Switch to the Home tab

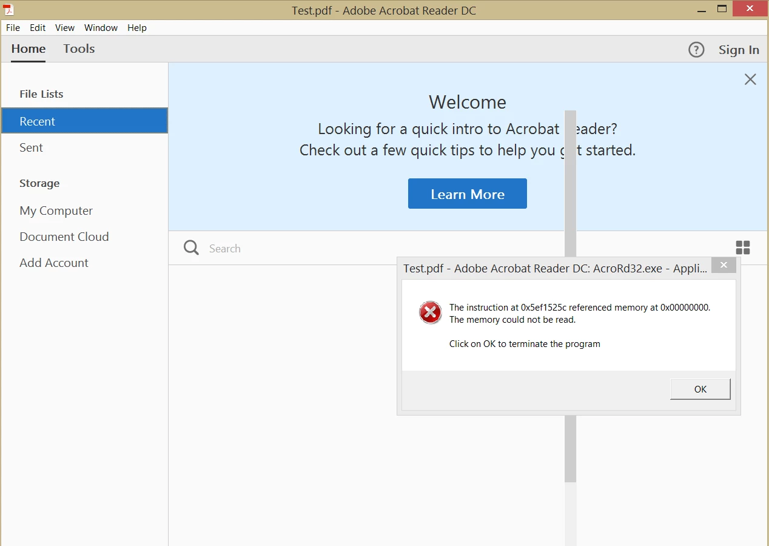29,49
